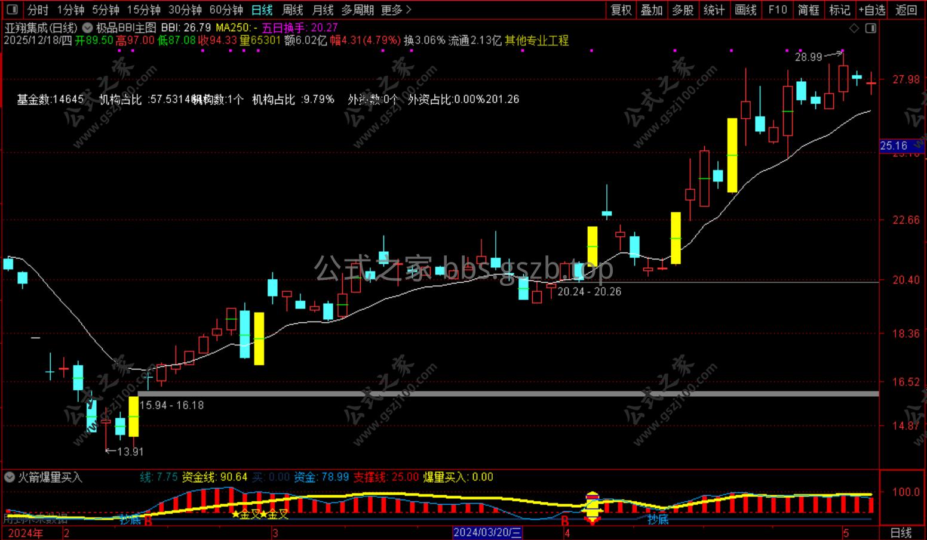This screenshot has width=927, height=540.
Task: Click the 2024/03/20/三 date marker
Action: point(487,532)
